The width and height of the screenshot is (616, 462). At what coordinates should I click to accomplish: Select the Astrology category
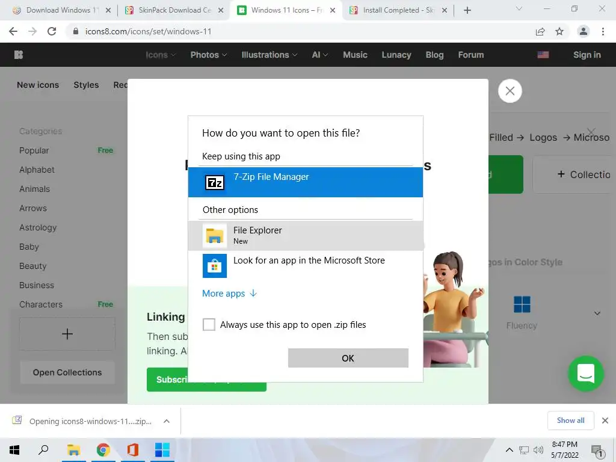38,227
